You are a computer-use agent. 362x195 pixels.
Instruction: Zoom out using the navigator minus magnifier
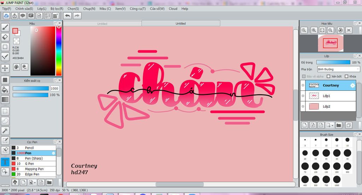pos(331,30)
